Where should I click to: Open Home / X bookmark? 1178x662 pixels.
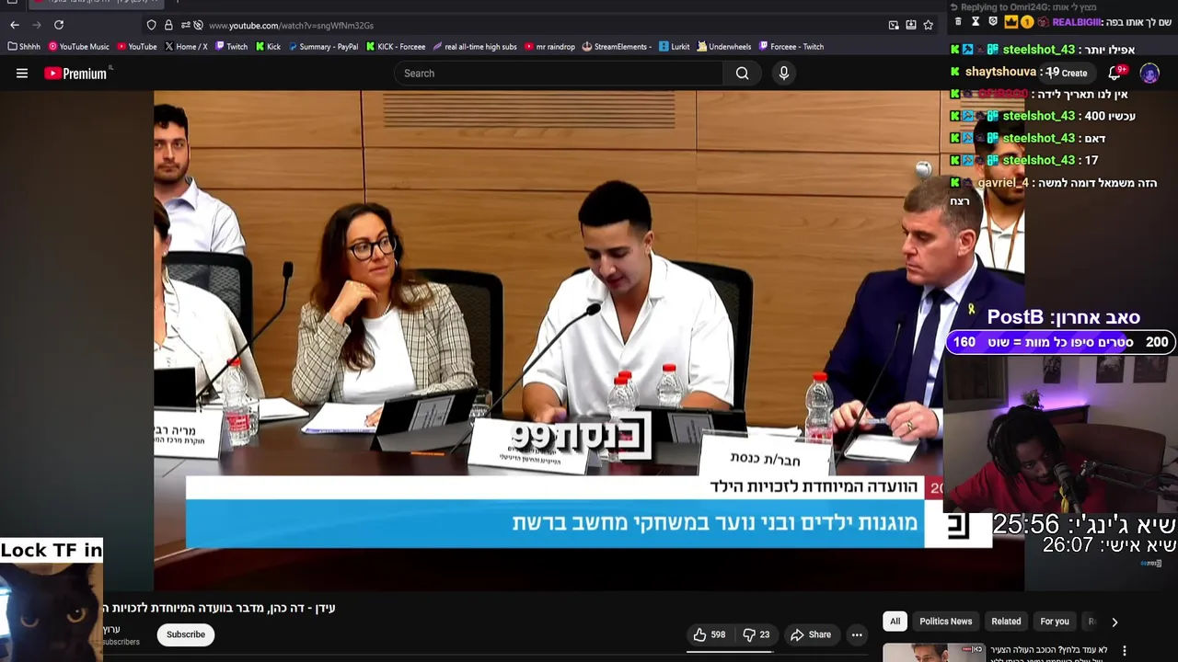coord(186,47)
